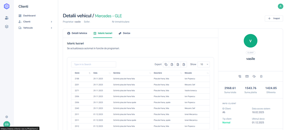
Task: Click the client name vasile under the avatar
Action: [x=251, y=59]
